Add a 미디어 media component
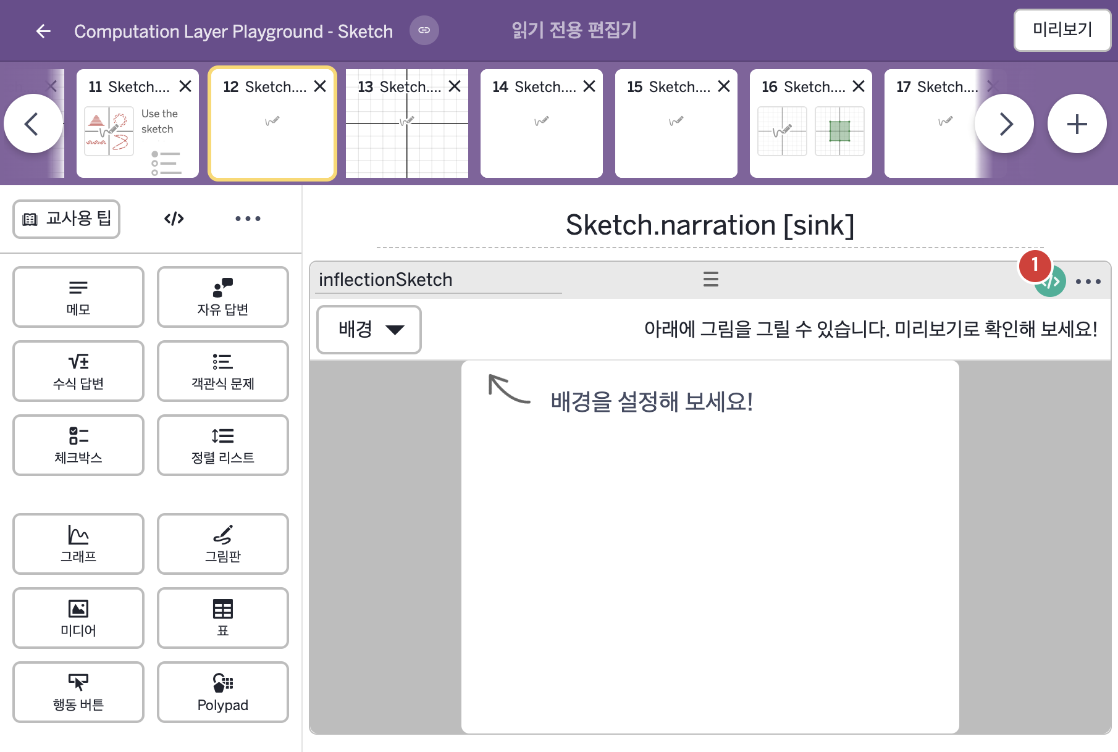The height and width of the screenshot is (752, 1118). tap(78, 618)
